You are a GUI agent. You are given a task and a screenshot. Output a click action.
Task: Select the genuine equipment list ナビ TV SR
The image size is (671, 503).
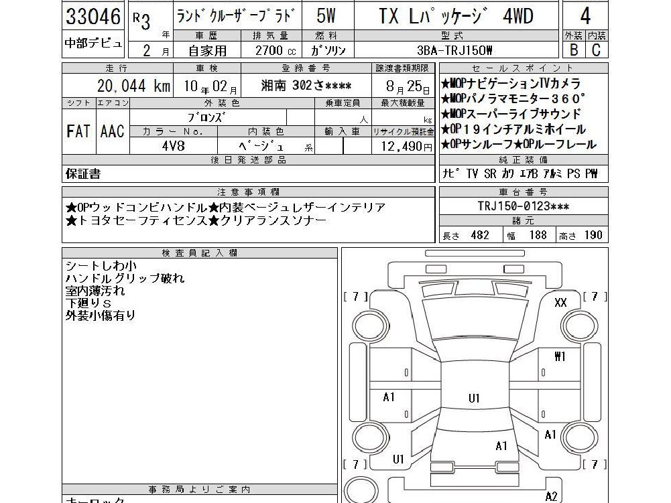tap(520, 173)
